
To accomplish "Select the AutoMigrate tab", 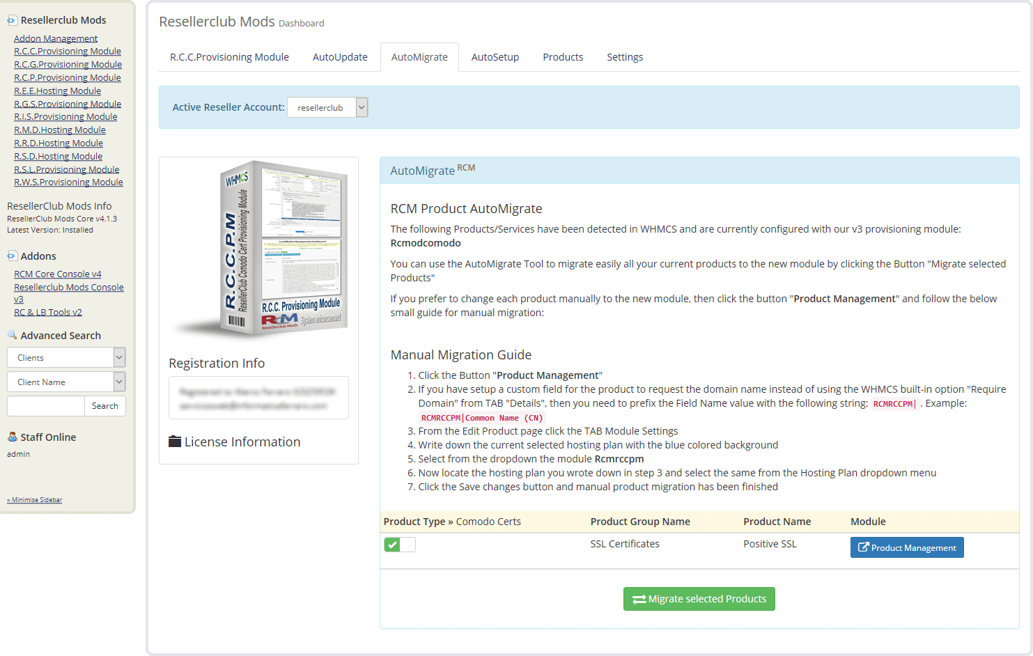I will 419,57.
